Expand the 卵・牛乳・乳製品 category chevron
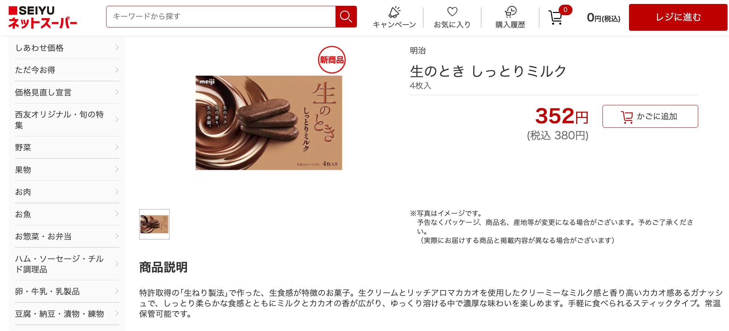The width and height of the screenshot is (729, 331). tap(117, 291)
